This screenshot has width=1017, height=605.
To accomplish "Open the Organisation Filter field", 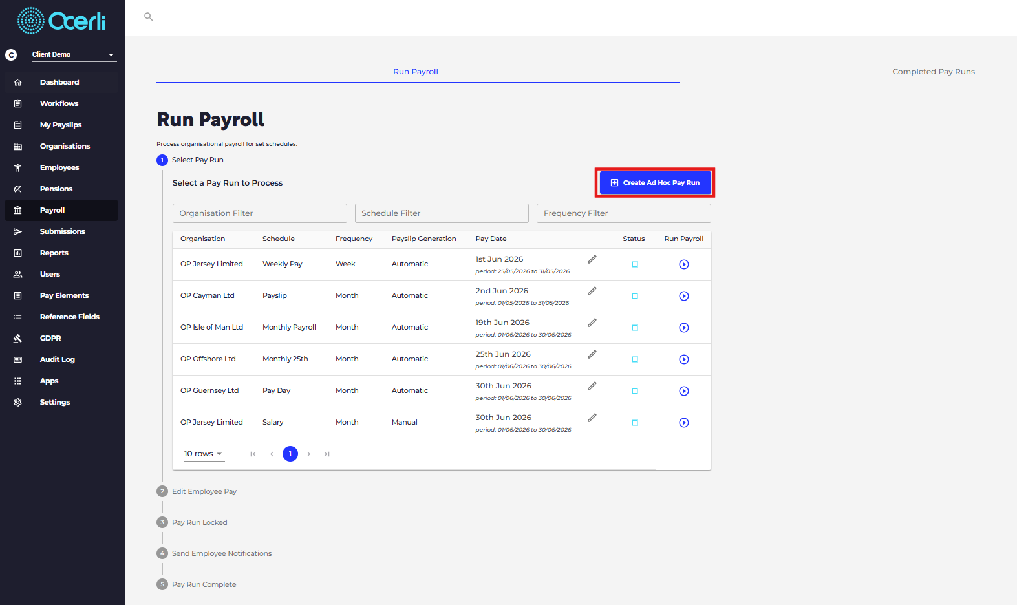I will point(260,213).
